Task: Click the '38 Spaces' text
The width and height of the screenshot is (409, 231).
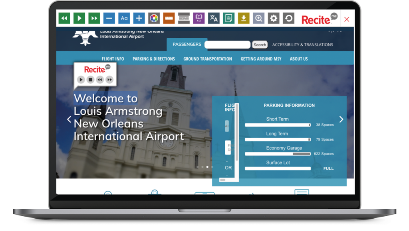Action: (325, 125)
